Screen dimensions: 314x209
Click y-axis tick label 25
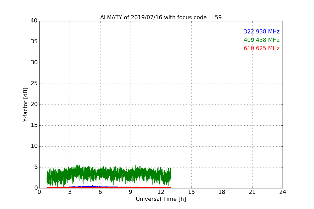pos(34,84)
